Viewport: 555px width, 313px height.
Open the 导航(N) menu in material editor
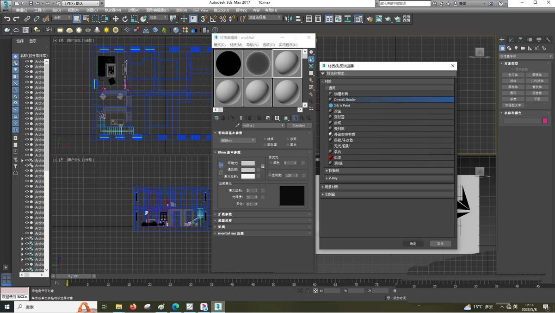(253, 45)
